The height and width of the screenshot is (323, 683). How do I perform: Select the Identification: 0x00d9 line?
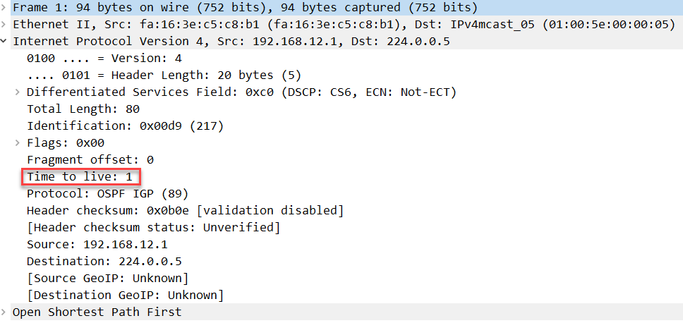(x=126, y=126)
